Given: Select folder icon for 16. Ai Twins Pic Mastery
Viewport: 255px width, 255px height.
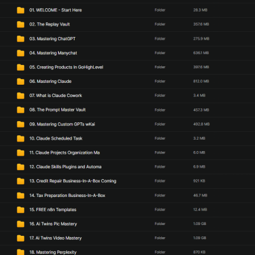Looking at the screenshot, I should (20, 224).
